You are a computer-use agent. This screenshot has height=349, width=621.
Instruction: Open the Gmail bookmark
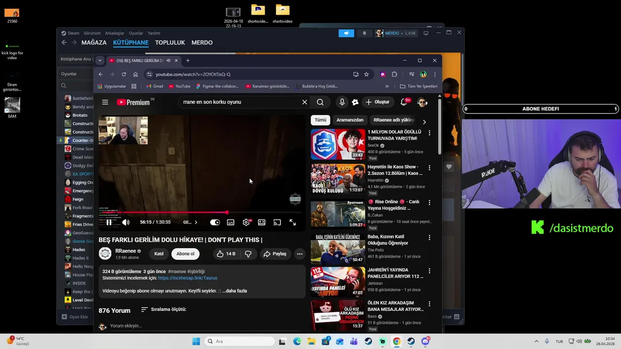[155, 86]
